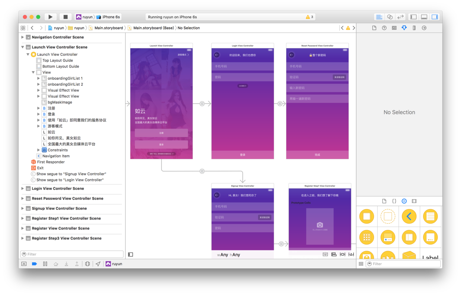461x295 pixels.
Task: Show the Object library
Action: pyautogui.click(x=404, y=201)
